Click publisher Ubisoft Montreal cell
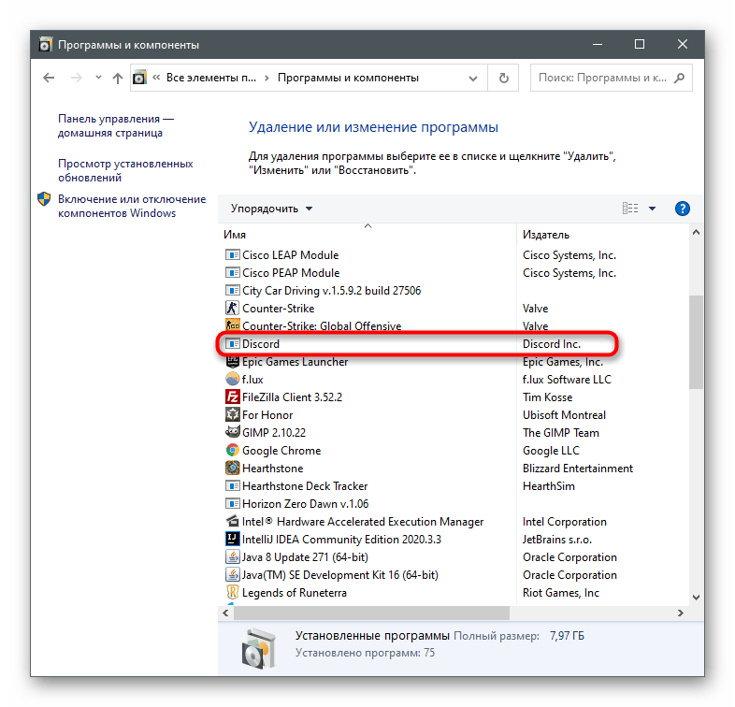The height and width of the screenshot is (707, 735). tap(564, 415)
